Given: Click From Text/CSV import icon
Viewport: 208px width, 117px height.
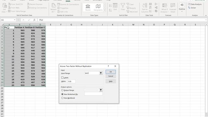Looking at the screenshot, I should click(9, 4).
